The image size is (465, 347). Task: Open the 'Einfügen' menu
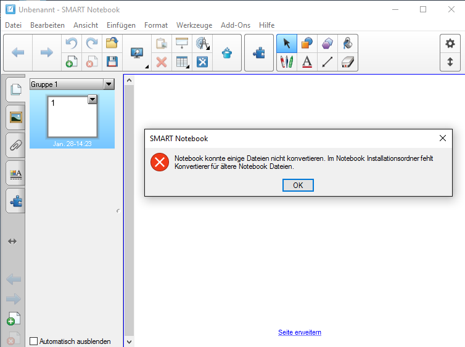click(121, 25)
